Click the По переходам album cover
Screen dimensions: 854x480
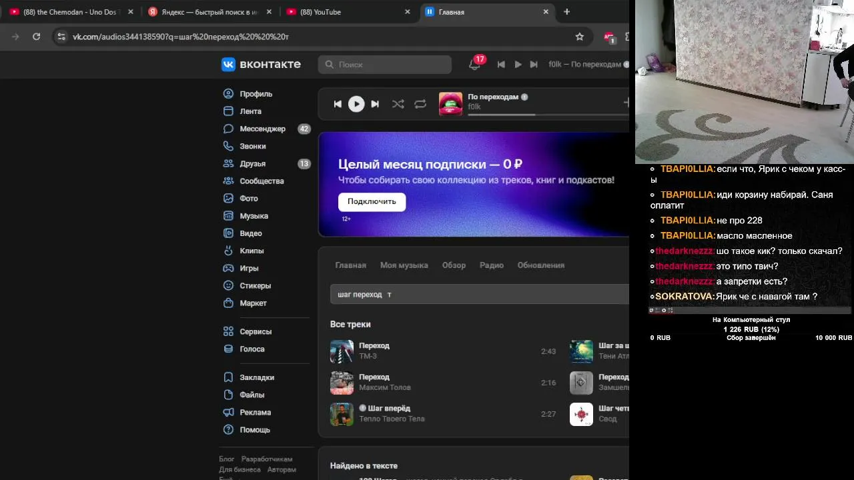click(450, 104)
